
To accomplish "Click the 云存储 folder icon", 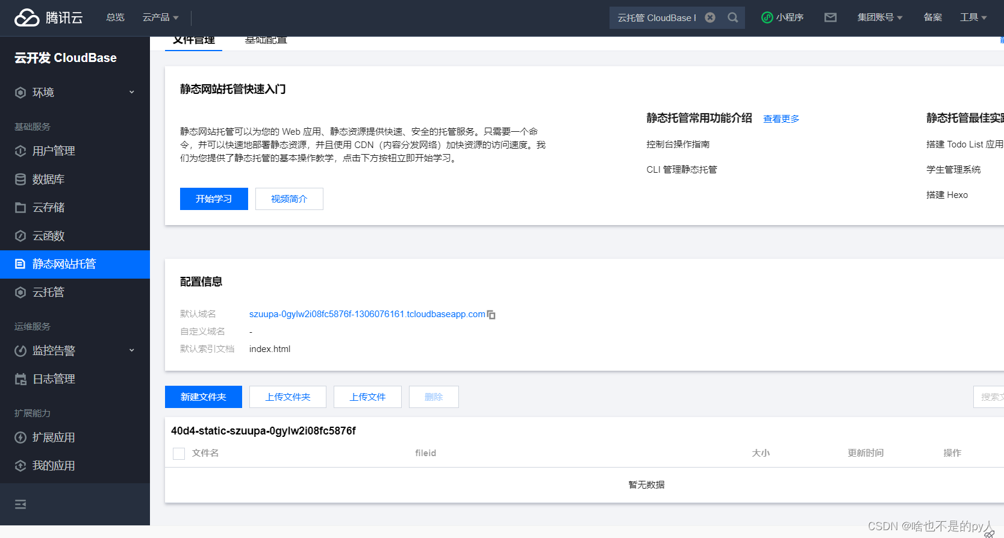I will [x=20, y=208].
